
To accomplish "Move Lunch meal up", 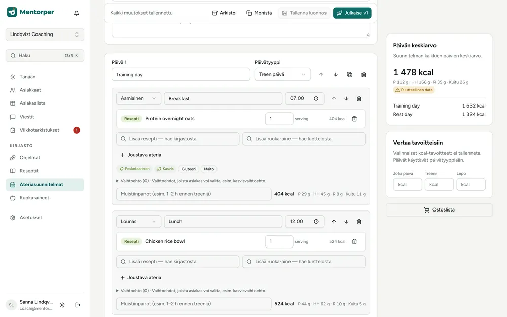I will coord(334,222).
